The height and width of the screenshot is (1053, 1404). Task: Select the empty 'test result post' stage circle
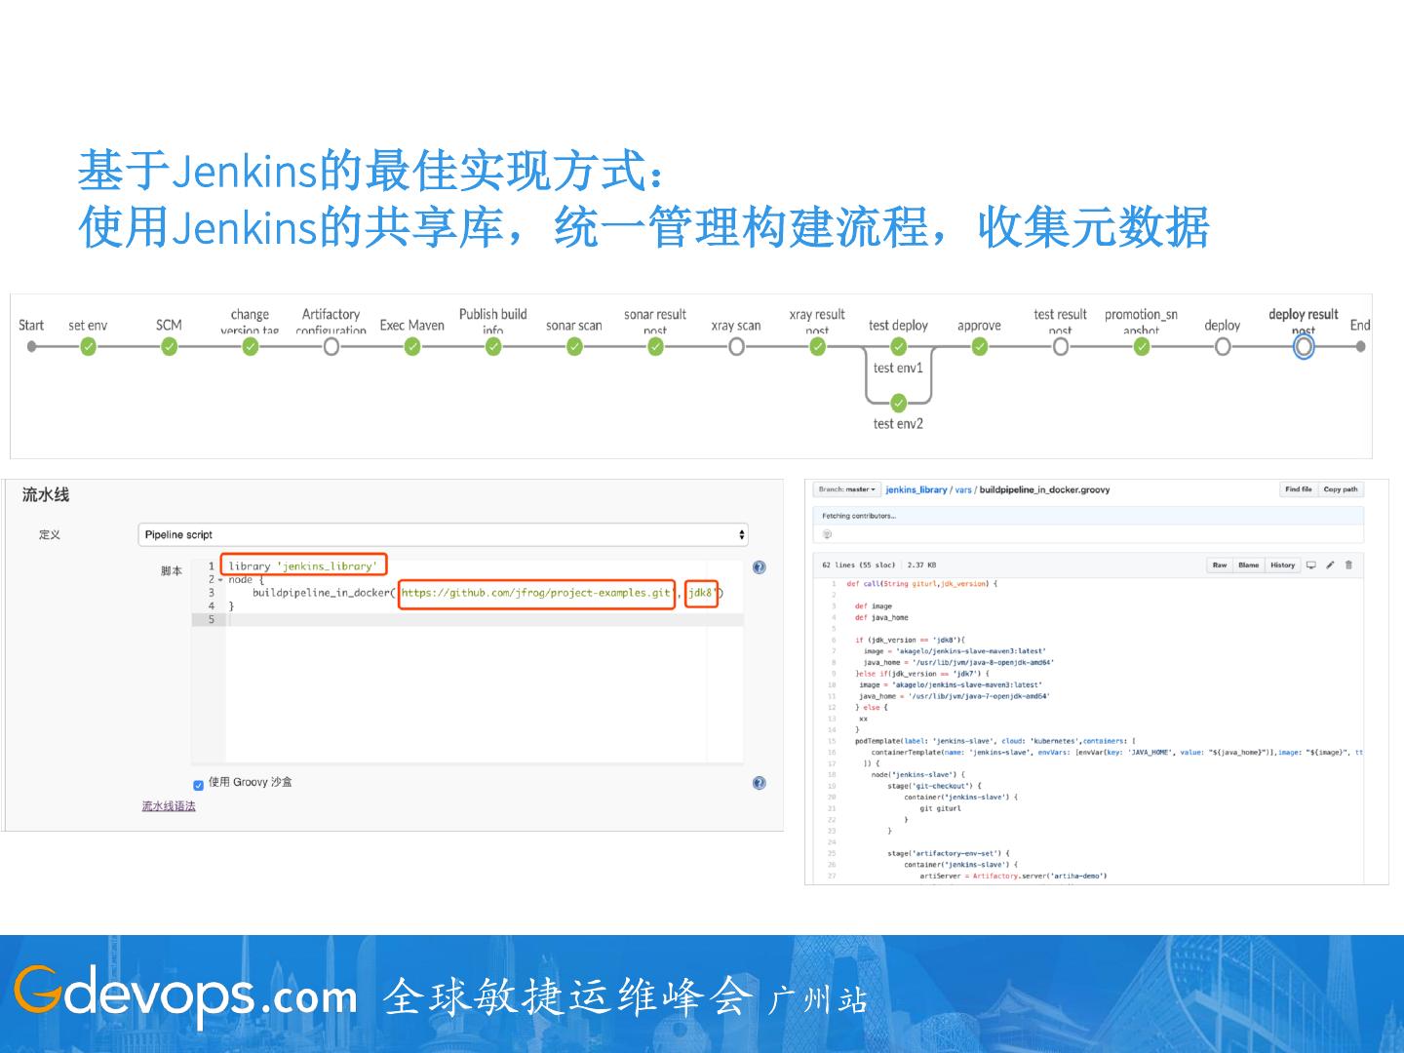[x=1061, y=346]
